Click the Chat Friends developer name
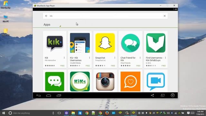The image size is (206, 116). pos(126,63)
